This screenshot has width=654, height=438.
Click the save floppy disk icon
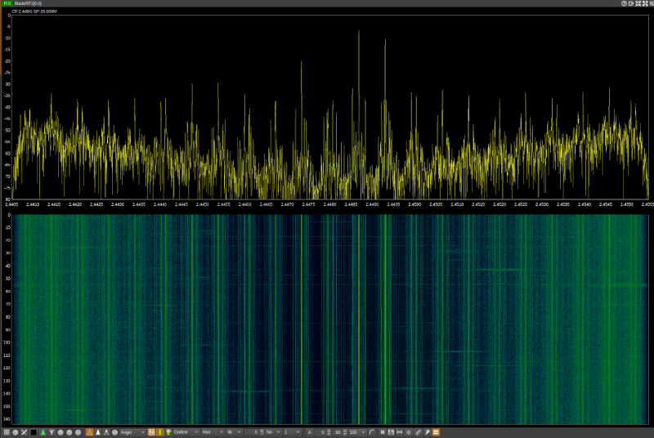tap(390, 431)
